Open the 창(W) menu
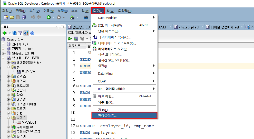Screen dimensions: 254x139 110,11
